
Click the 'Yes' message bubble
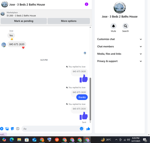pyautogui.click(x=11, y=36)
